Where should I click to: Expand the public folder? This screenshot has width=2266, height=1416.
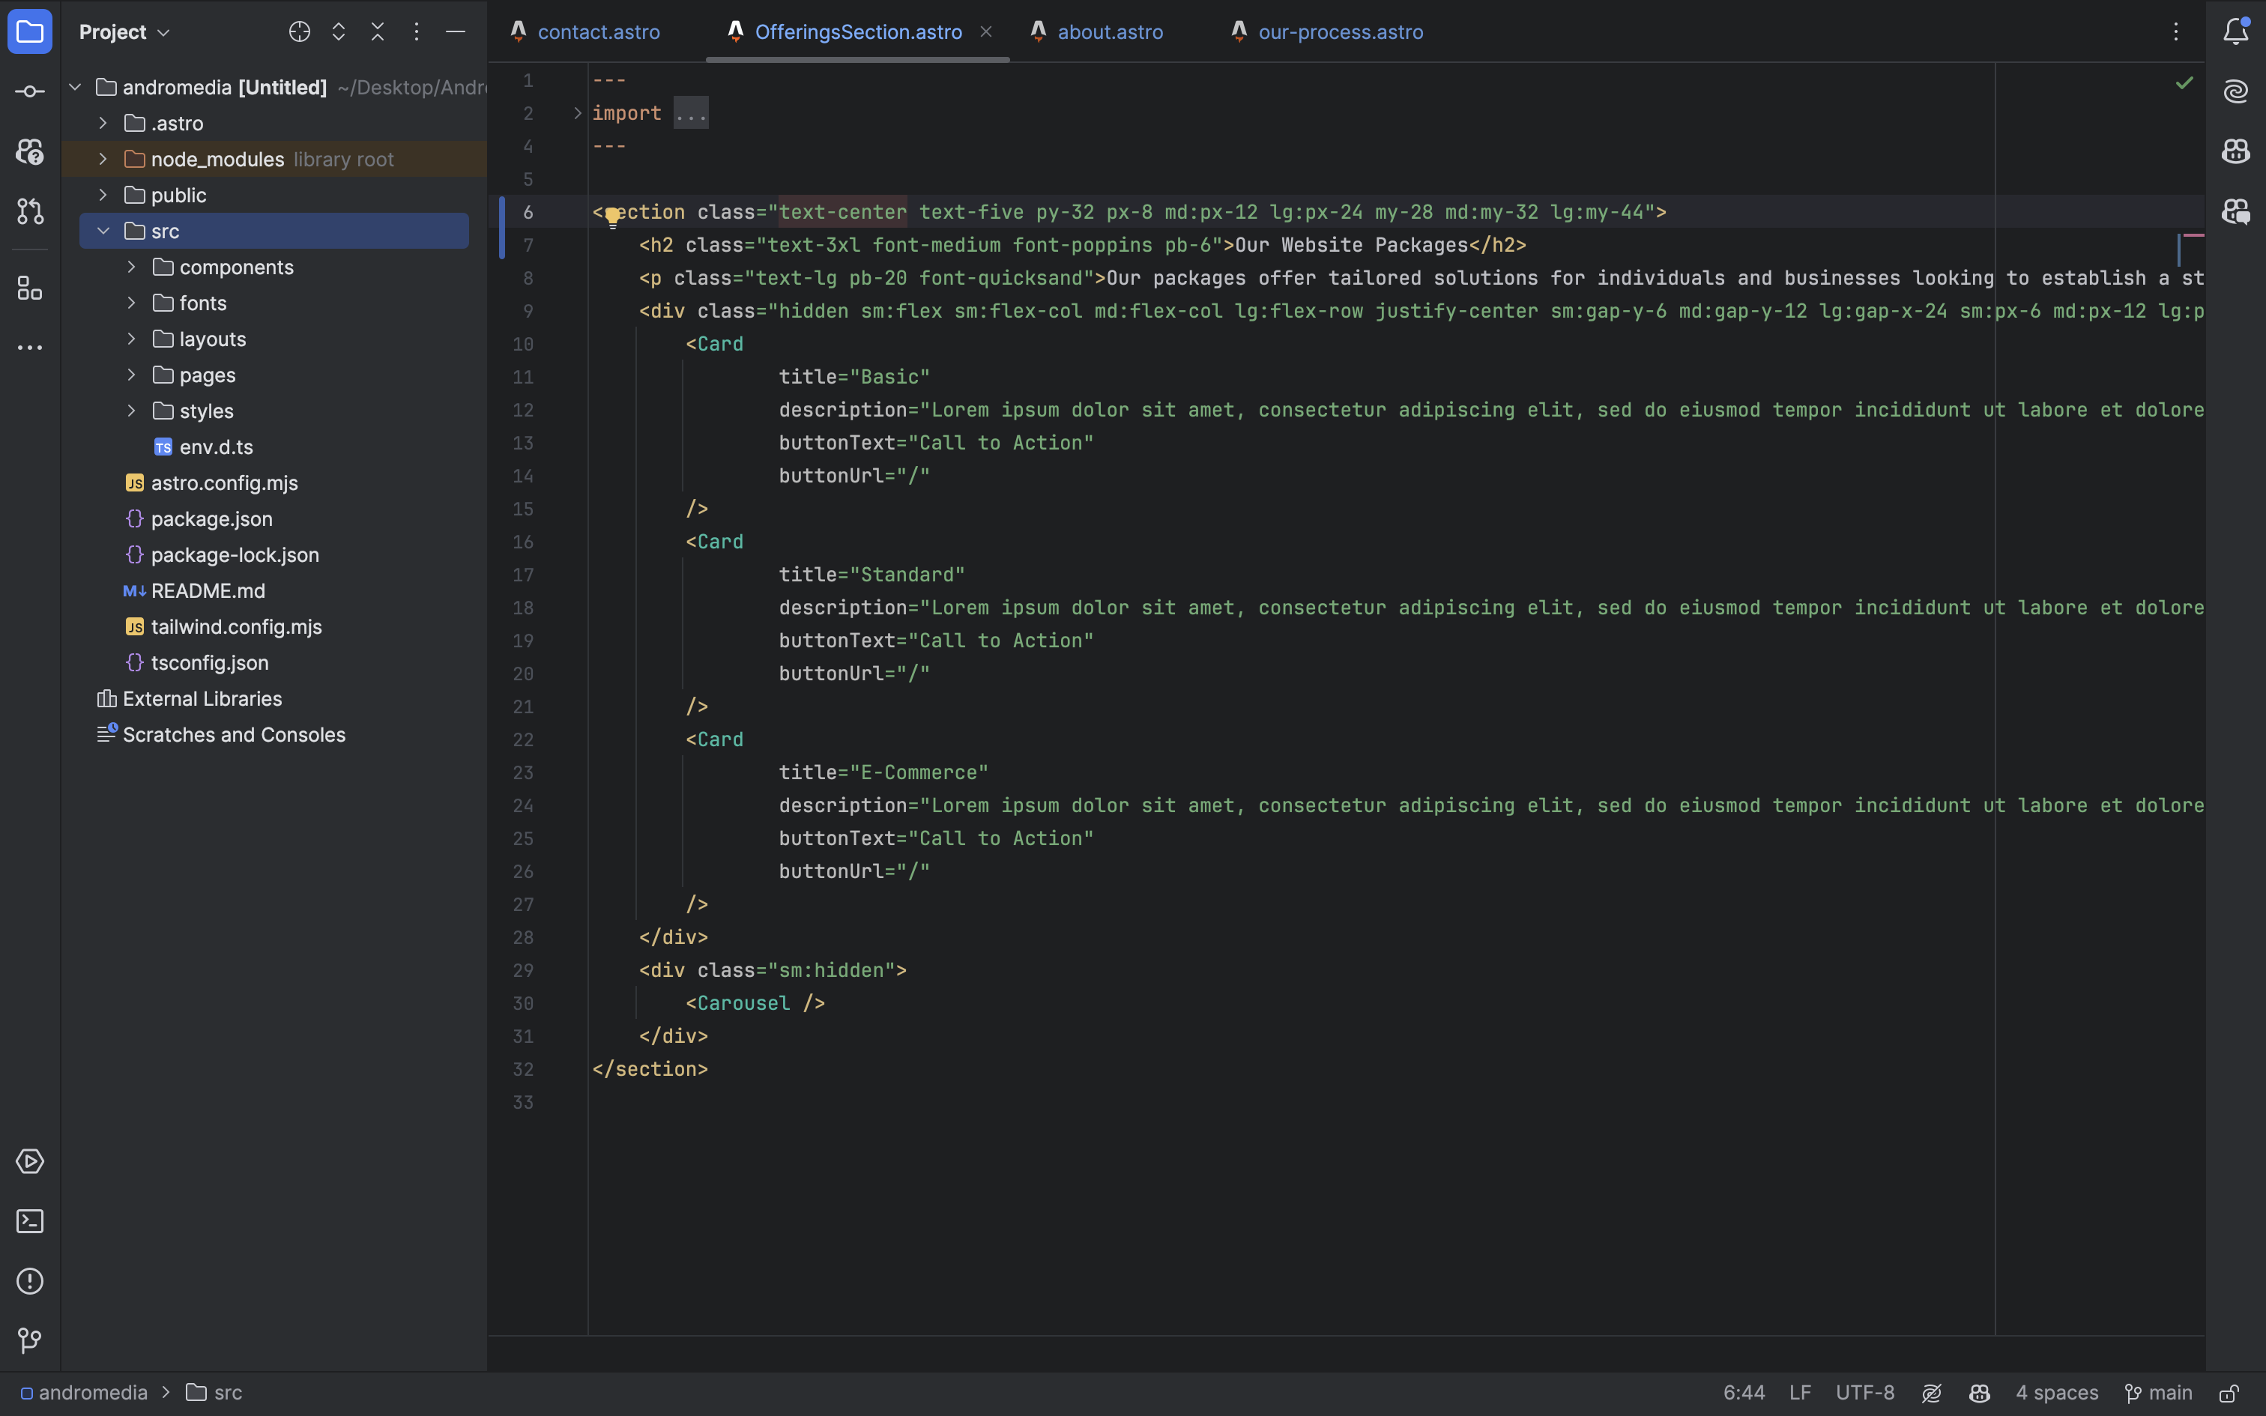pos(103,195)
